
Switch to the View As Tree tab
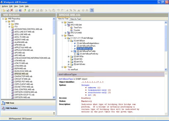point(63,19)
